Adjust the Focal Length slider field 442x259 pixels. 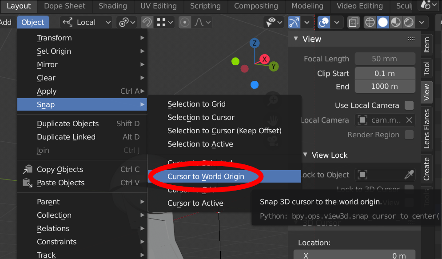pyautogui.click(x=385, y=59)
